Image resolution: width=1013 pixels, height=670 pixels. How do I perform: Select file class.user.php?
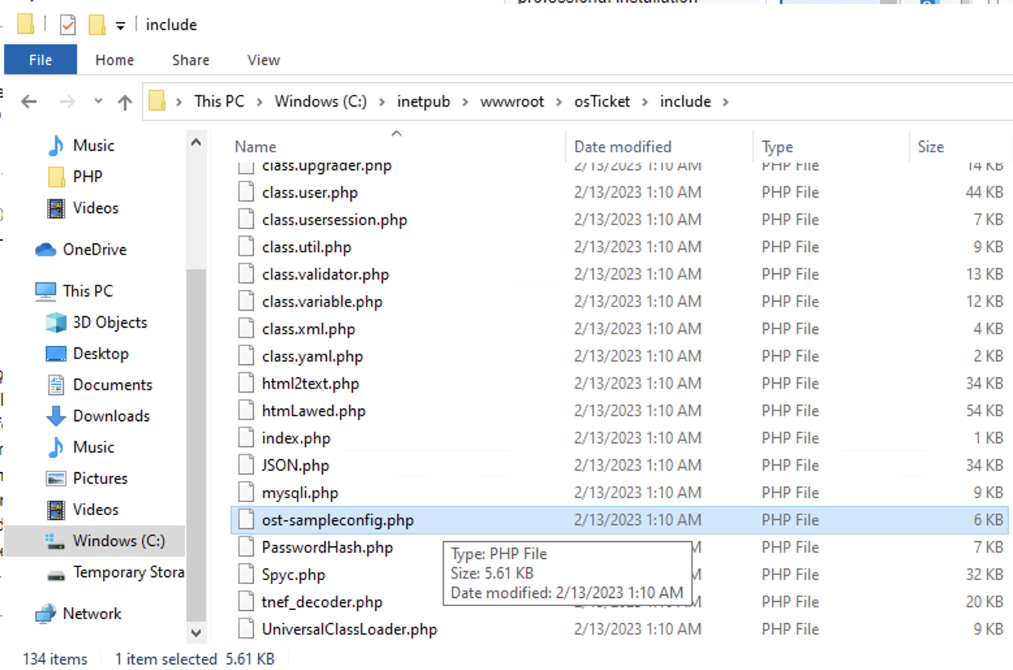[x=310, y=193]
